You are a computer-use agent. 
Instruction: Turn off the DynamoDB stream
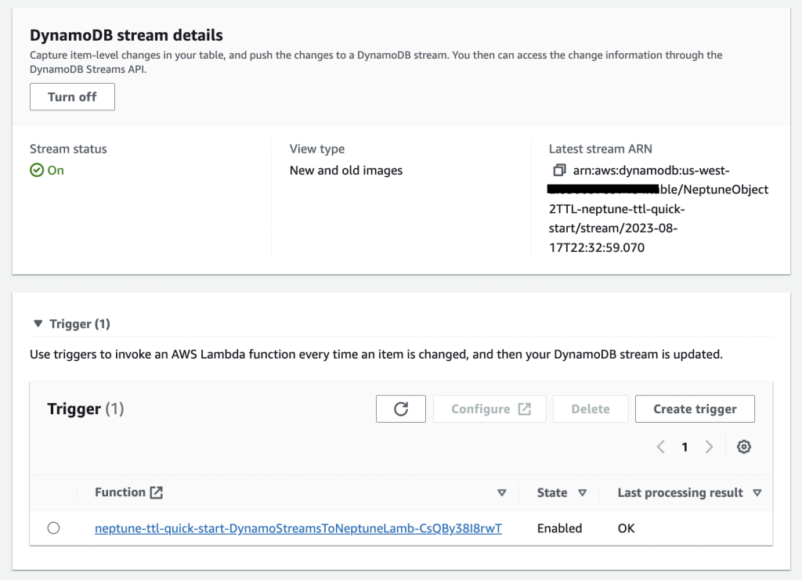tap(72, 96)
